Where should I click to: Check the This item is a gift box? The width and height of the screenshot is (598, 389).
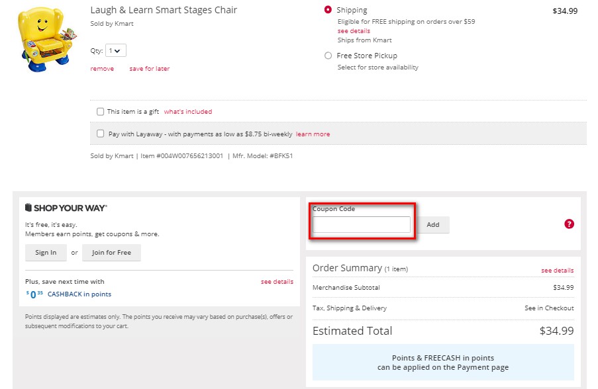click(100, 112)
